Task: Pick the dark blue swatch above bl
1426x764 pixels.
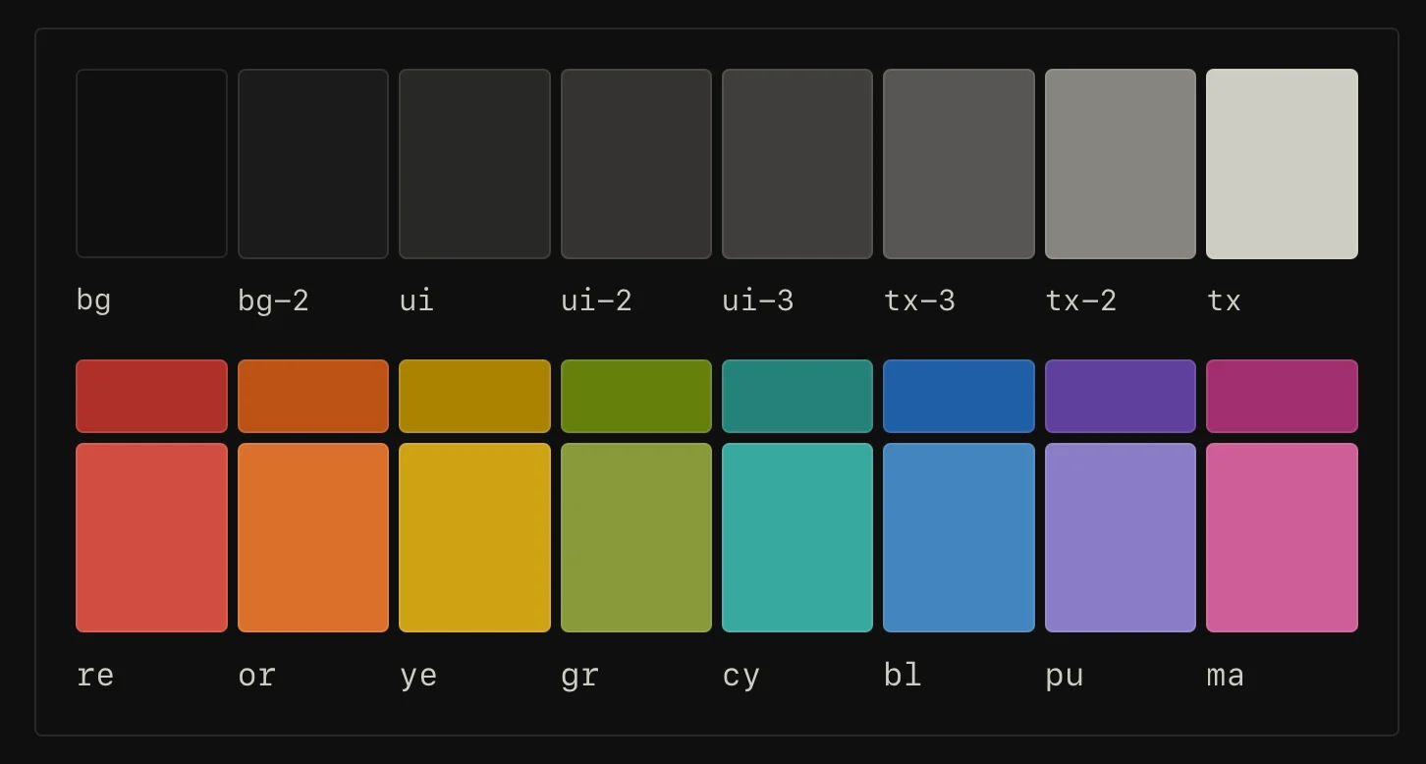Action: click(x=959, y=396)
